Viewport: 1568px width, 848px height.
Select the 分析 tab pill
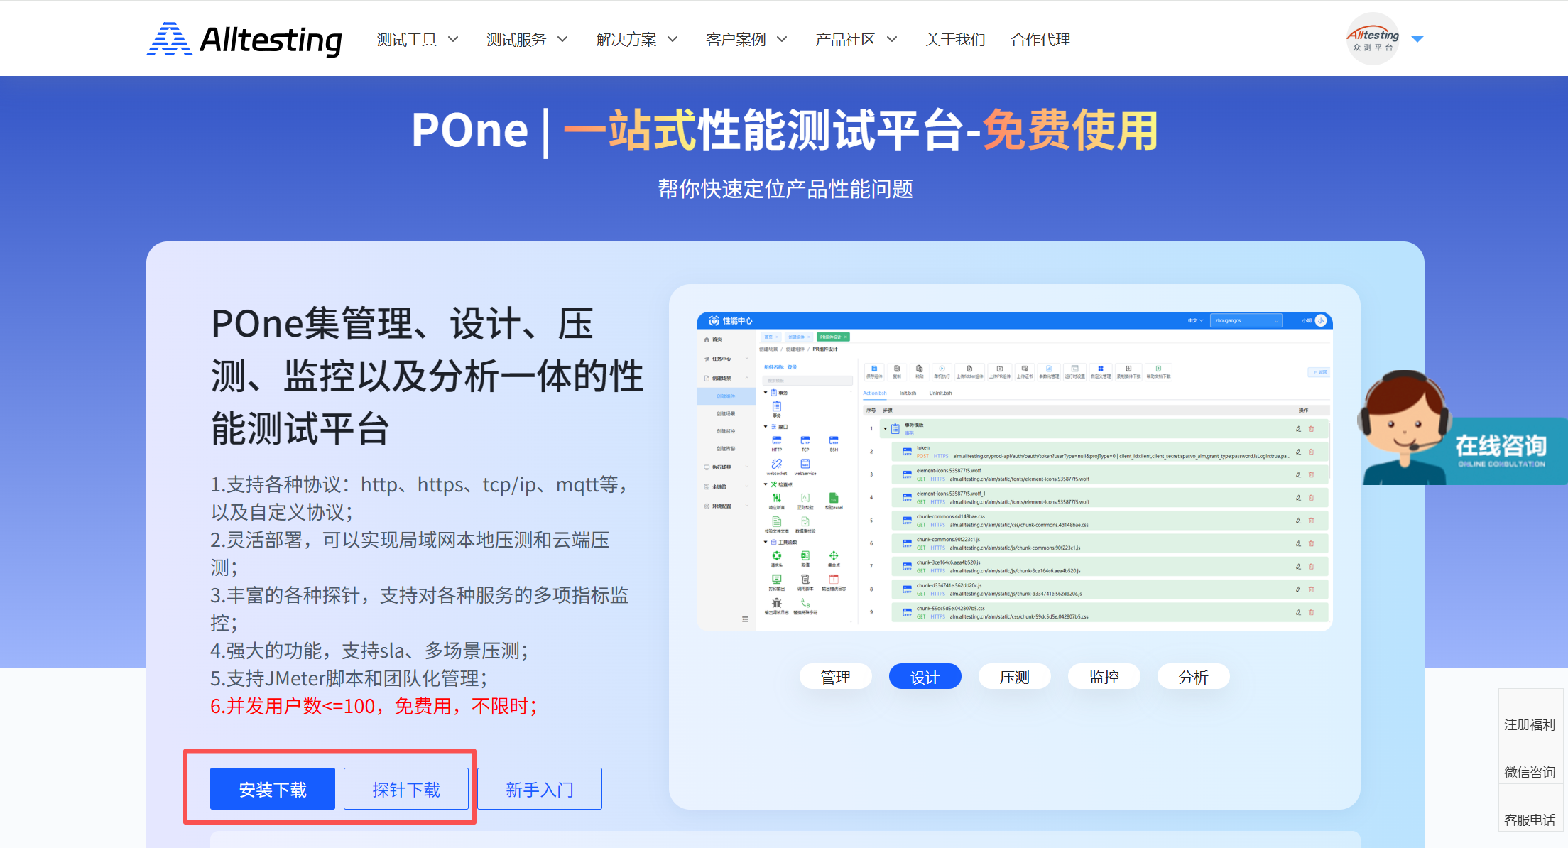[x=1193, y=677]
